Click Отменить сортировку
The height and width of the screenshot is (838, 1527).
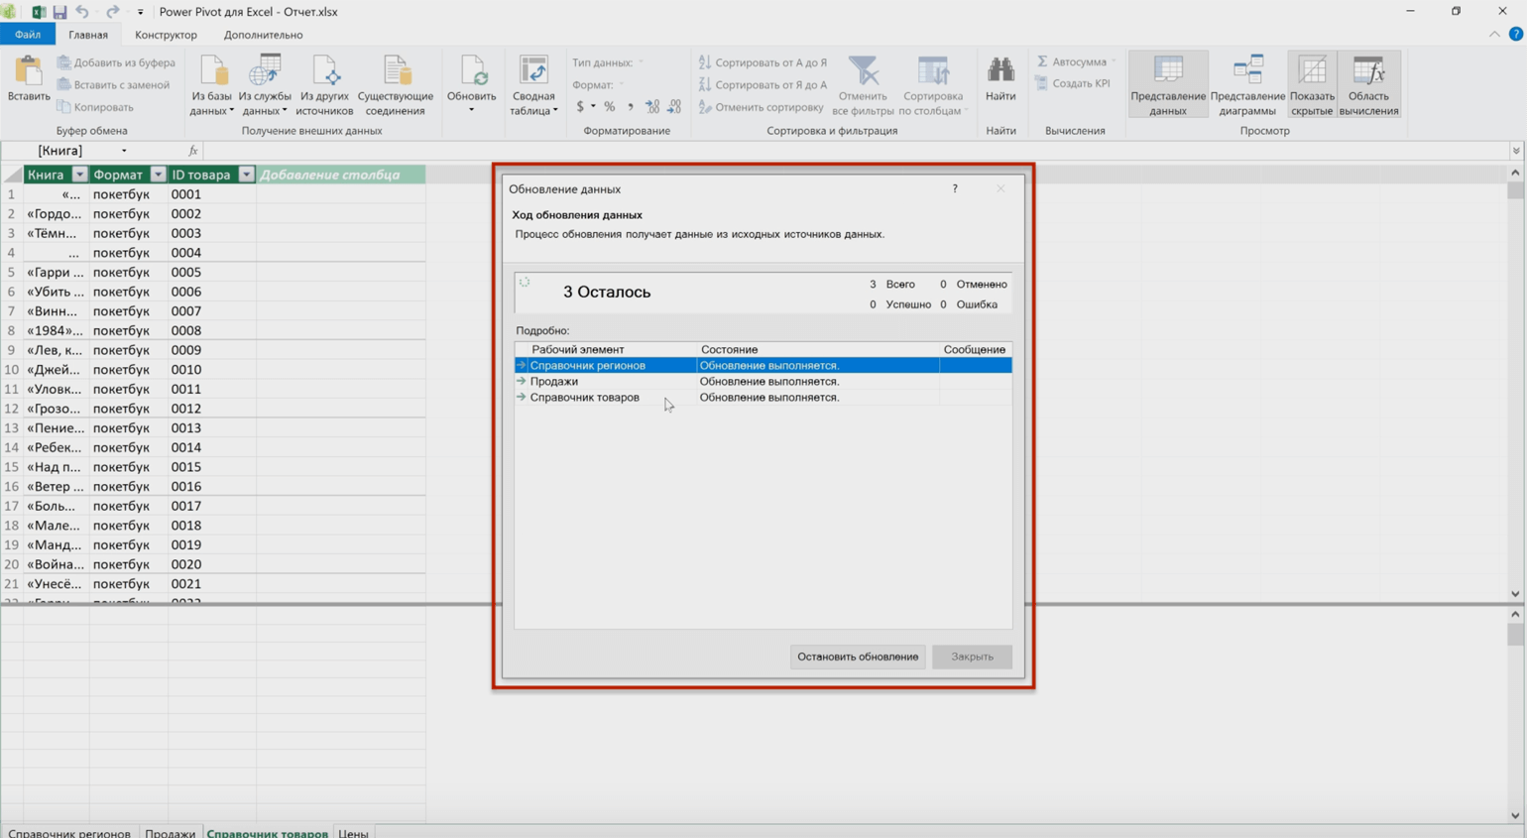click(761, 107)
